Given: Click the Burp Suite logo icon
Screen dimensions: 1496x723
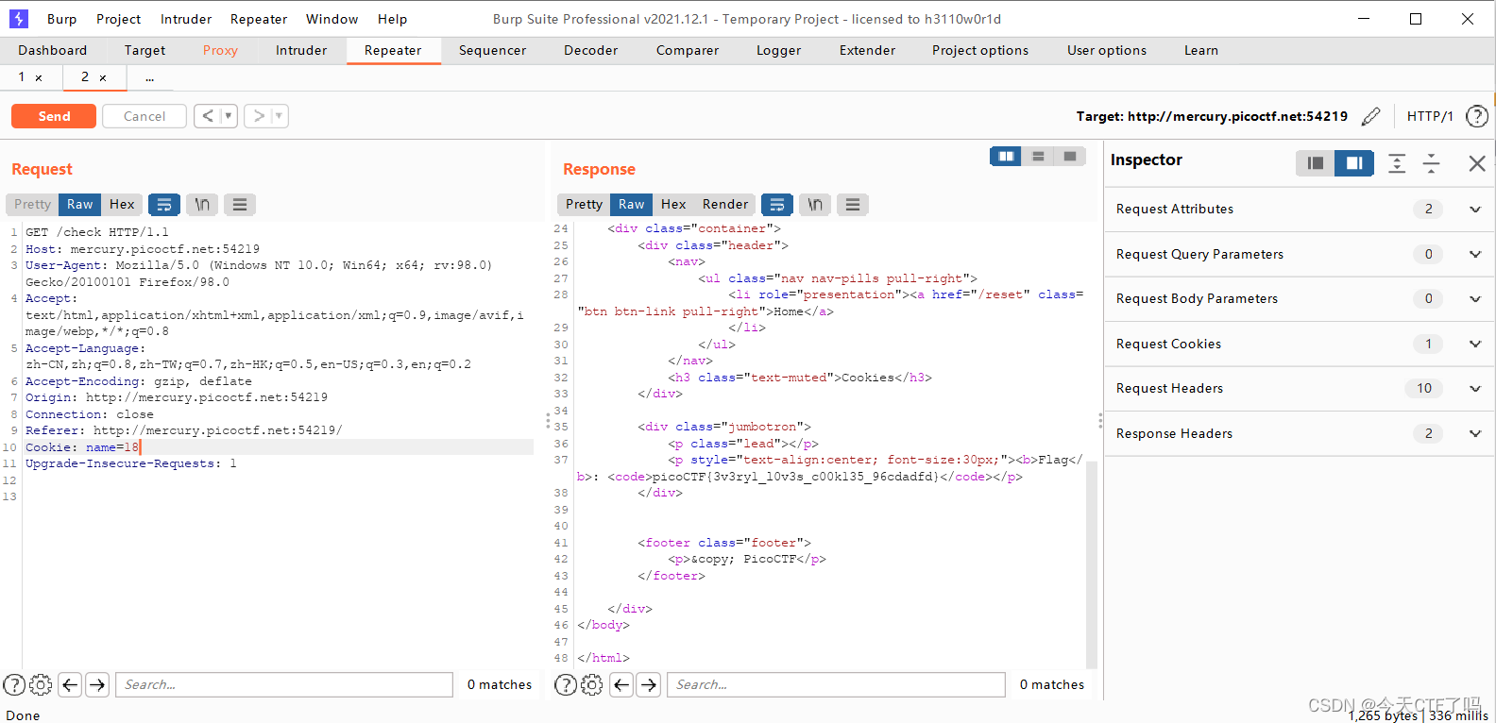Looking at the screenshot, I should point(18,18).
